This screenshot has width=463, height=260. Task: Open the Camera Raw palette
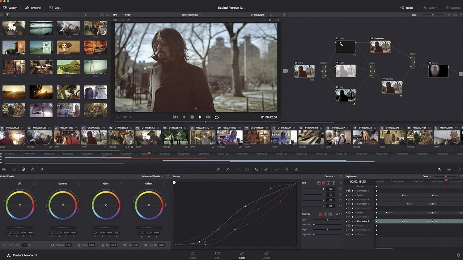tap(4, 169)
